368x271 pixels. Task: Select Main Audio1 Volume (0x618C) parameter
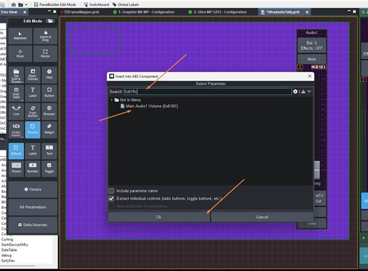coord(152,106)
